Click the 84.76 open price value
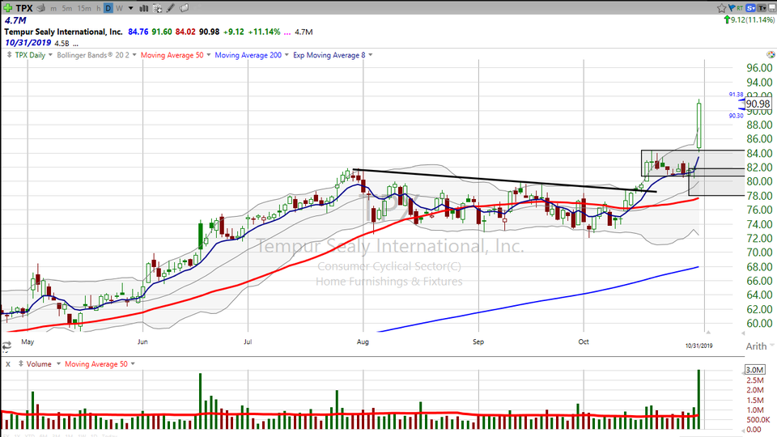777x437 pixels. pyautogui.click(x=138, y=32)
